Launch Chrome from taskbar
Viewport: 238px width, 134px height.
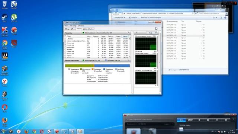34,131
